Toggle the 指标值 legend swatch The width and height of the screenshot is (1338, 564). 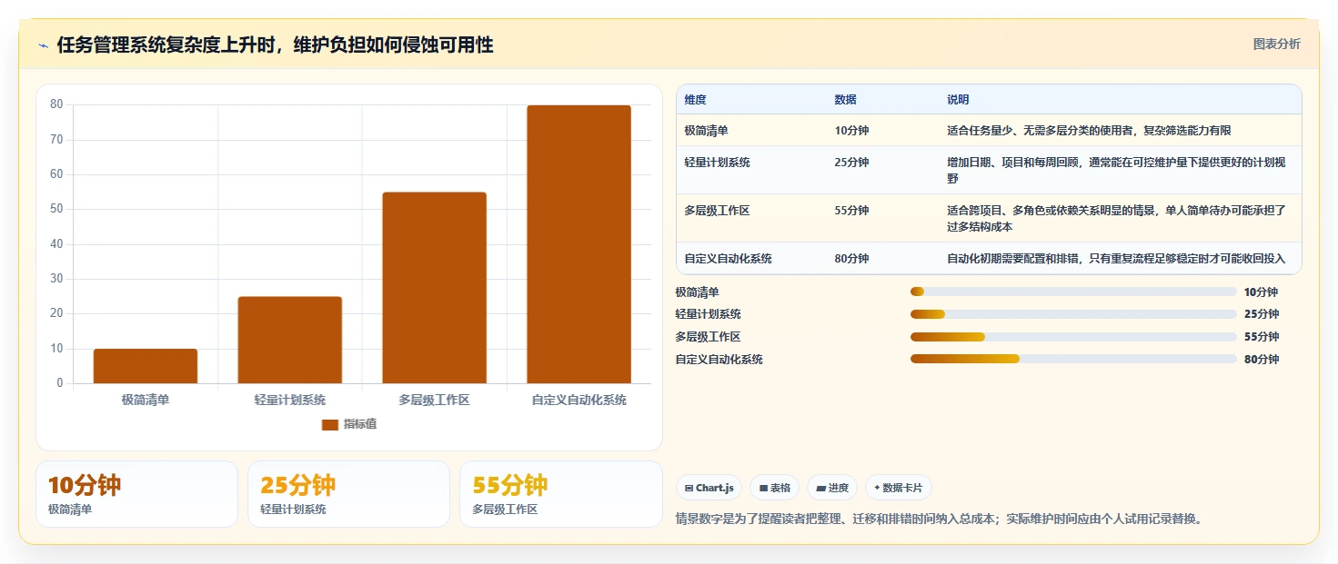(330, 424)
